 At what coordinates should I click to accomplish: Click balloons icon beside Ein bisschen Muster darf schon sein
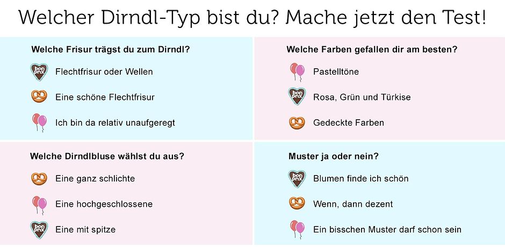coord(297,229)
